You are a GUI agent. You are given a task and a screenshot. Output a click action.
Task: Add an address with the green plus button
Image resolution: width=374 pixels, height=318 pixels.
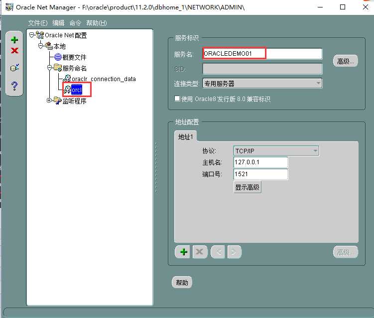183,252
